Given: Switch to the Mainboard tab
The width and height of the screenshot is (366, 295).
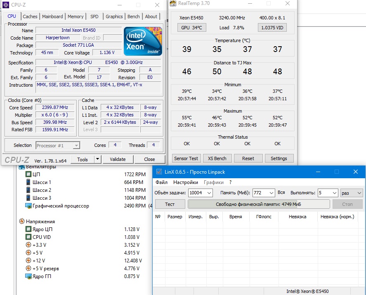Looking at the screenshot, I should click(x=52, y=17).
